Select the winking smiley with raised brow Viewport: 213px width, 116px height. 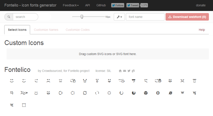click(x=24, y=81)
